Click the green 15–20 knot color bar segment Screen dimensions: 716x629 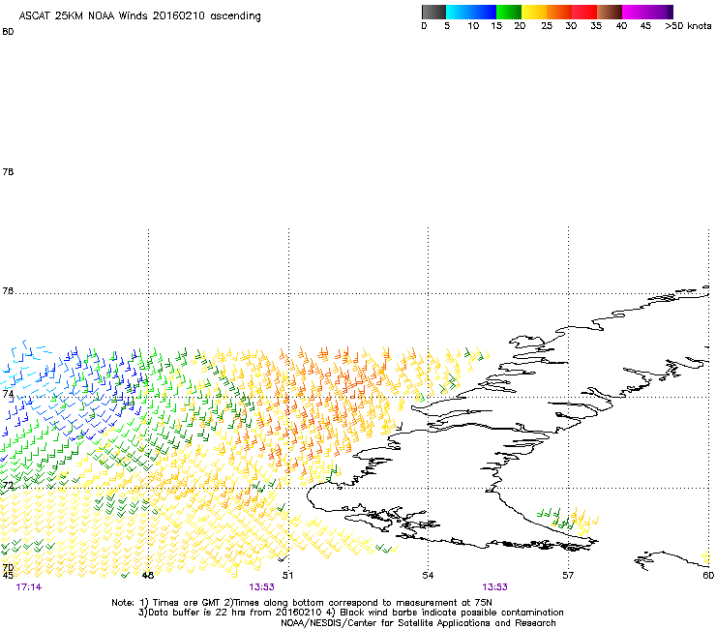point(509,12)
